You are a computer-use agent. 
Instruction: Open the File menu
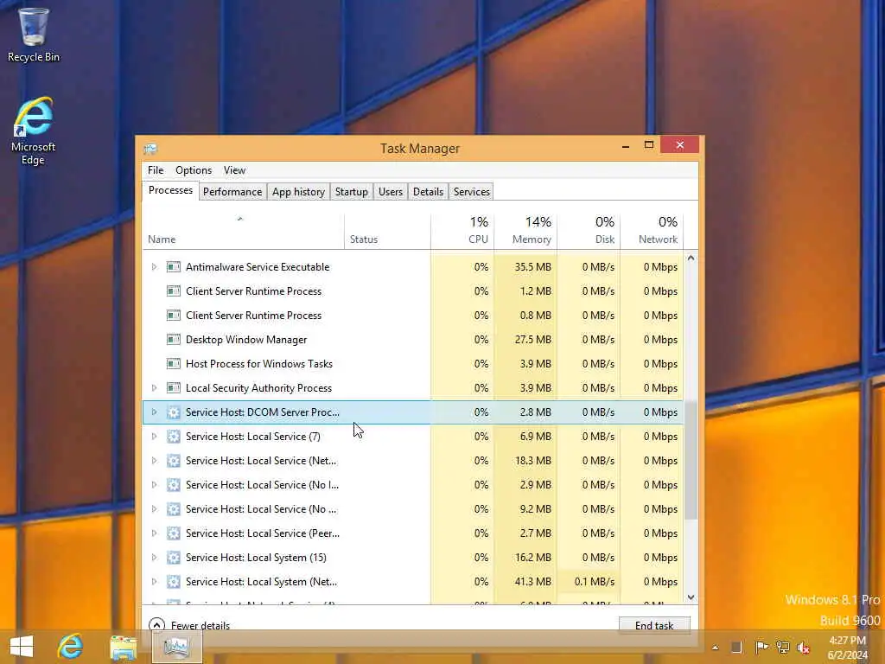[156, 170]
